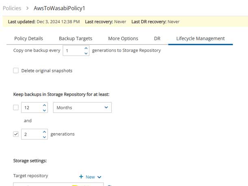The height and width of the screenshot is (186, 248).
Task: Navigate back to Policies breadcrumb link
Action: (x=12, y=9)
